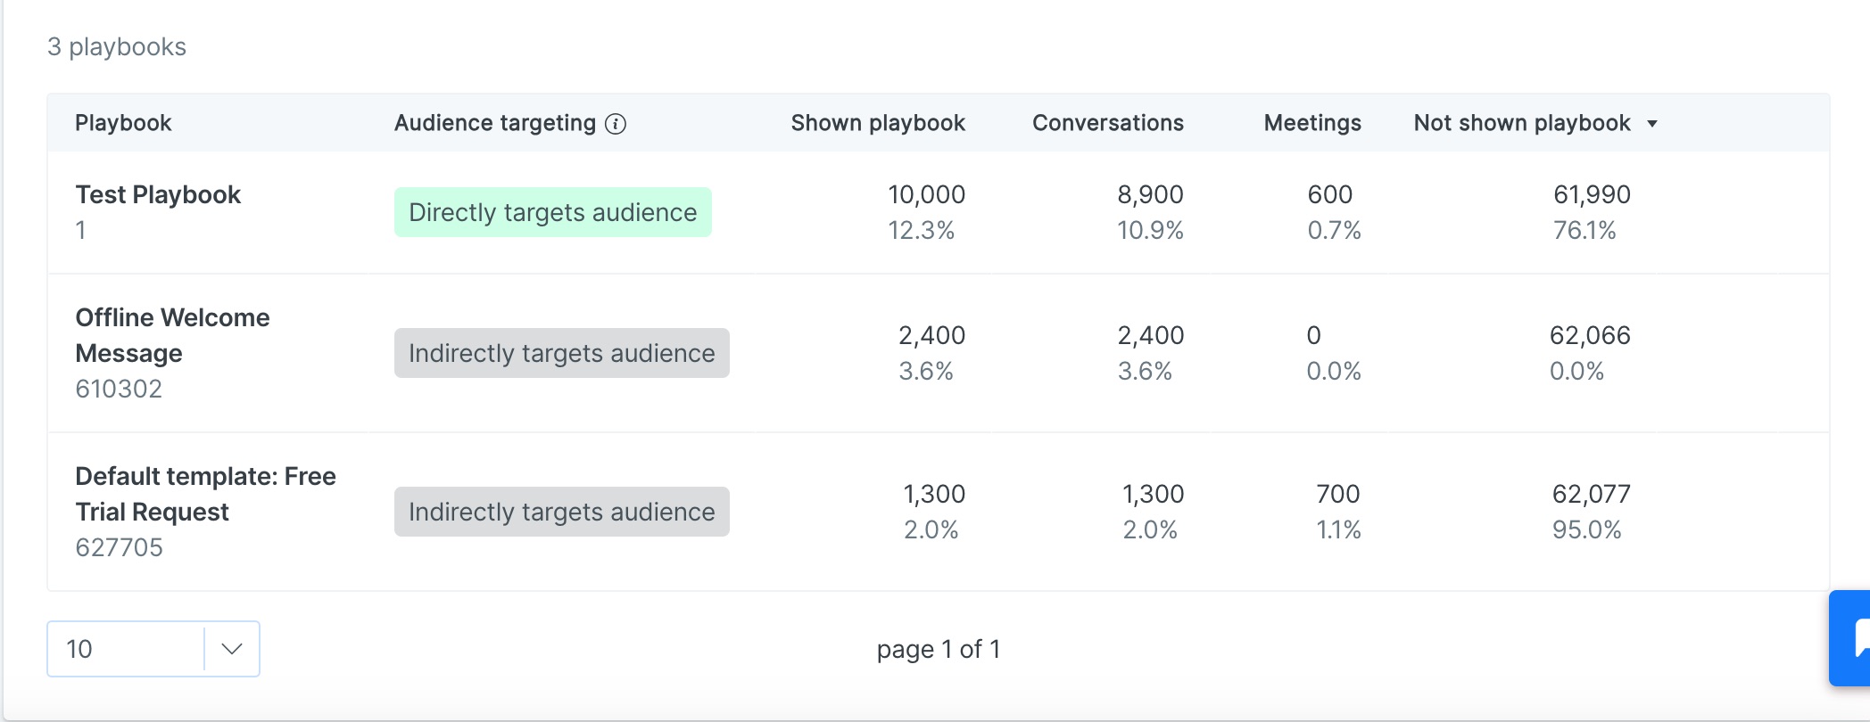1870x722 pixels.
Task: Click the Conversations column header
Action: (1108, 123)
